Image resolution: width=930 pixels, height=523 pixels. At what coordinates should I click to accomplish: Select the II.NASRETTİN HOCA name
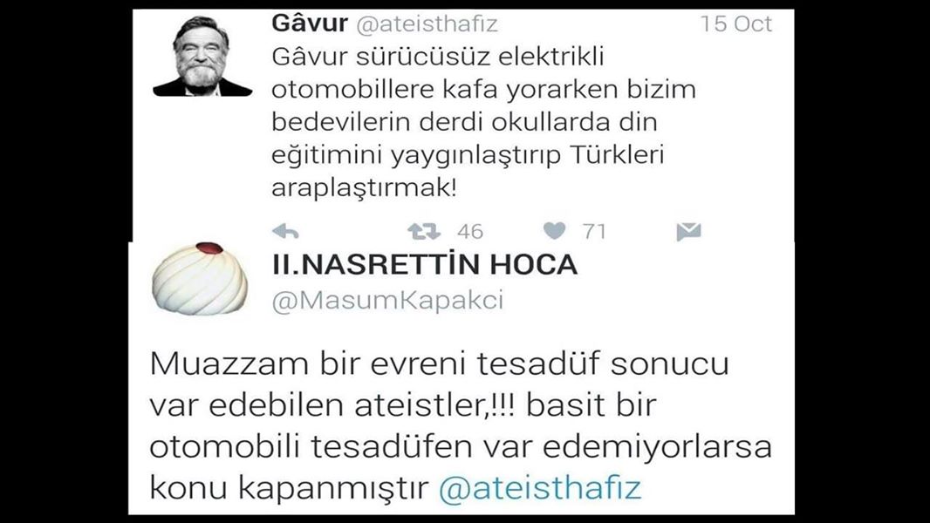(x=425, y=264)
